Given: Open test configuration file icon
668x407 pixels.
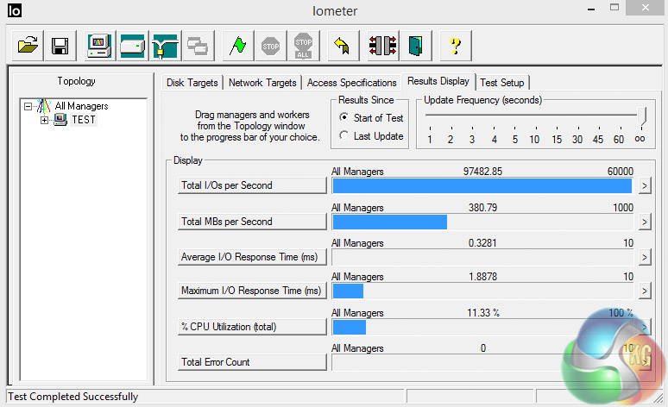Looking at the screenshot, I should 28,45.
